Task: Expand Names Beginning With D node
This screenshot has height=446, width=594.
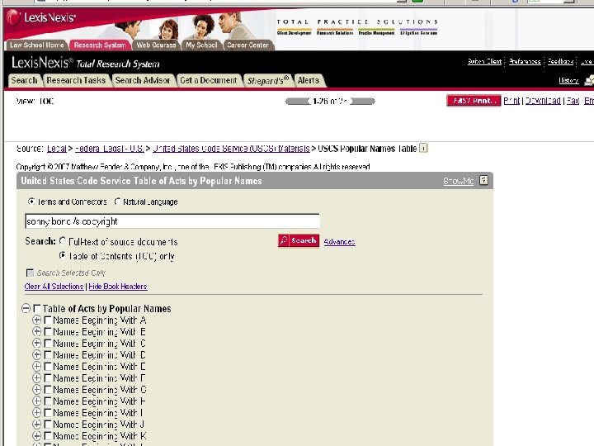Action: click(37, 355)
